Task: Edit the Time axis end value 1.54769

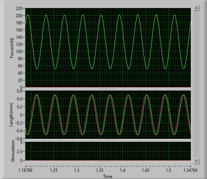Action: click(x=190, y=170)
